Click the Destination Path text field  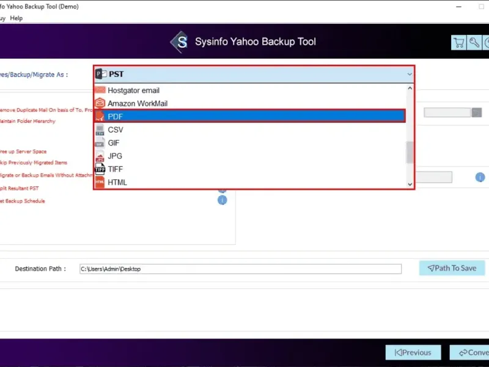240,269
